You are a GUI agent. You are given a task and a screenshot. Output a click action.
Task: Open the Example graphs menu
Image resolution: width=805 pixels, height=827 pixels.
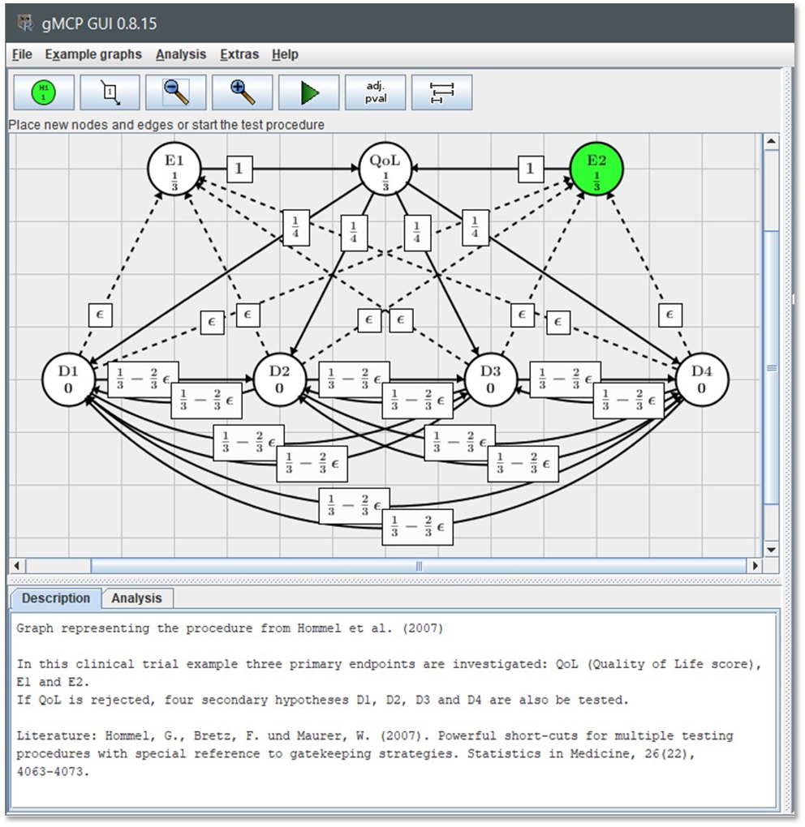[93, 54]
